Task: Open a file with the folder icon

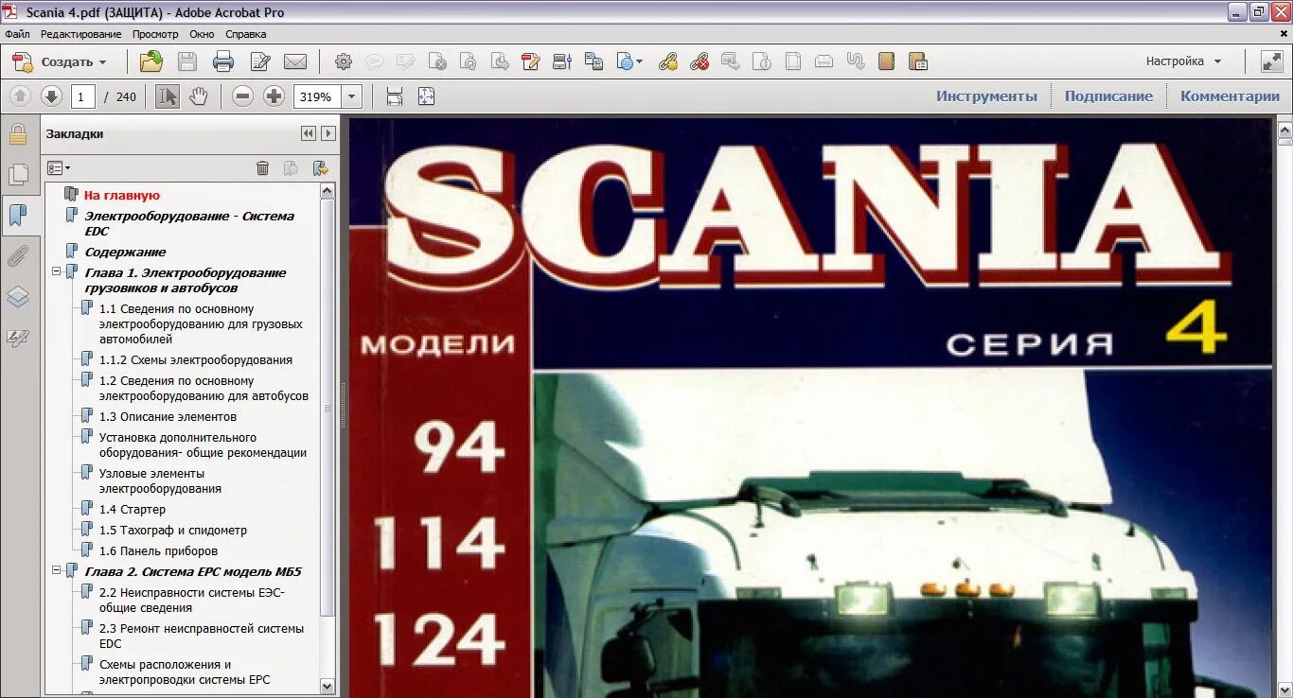Action: pyautogui.click(x=151, y=61)
